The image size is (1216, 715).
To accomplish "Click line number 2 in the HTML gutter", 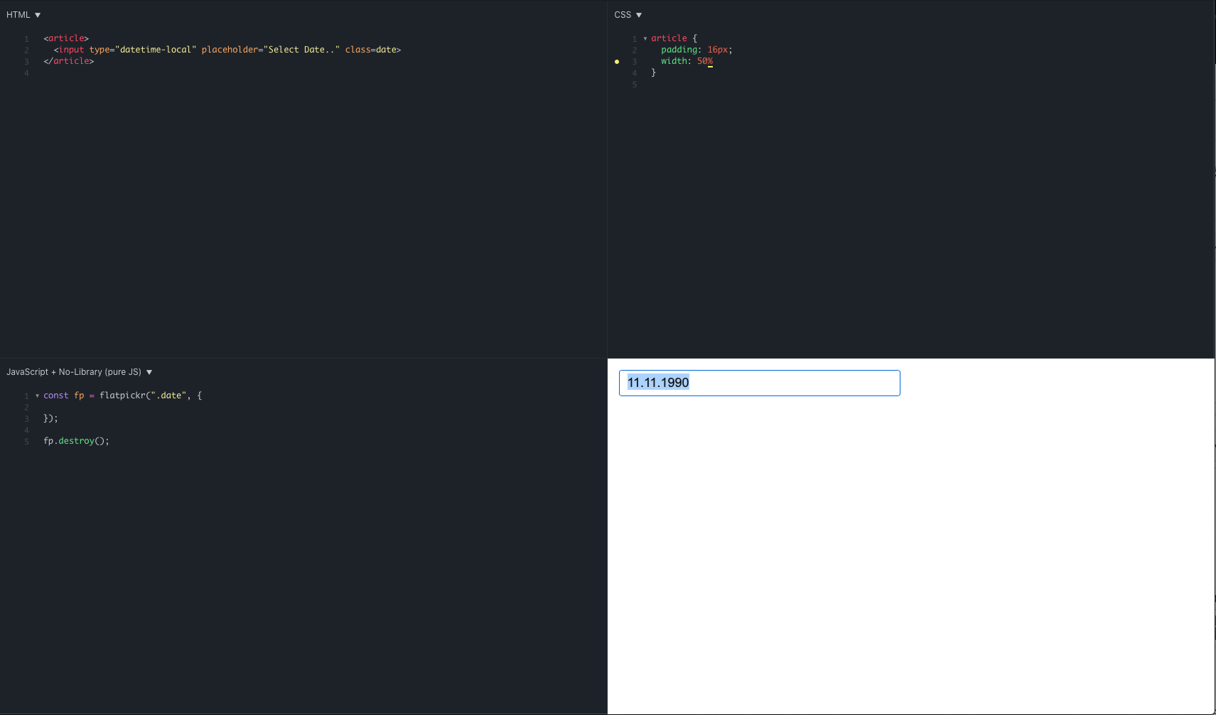I will pyautogui.click(x=27, y=50).
